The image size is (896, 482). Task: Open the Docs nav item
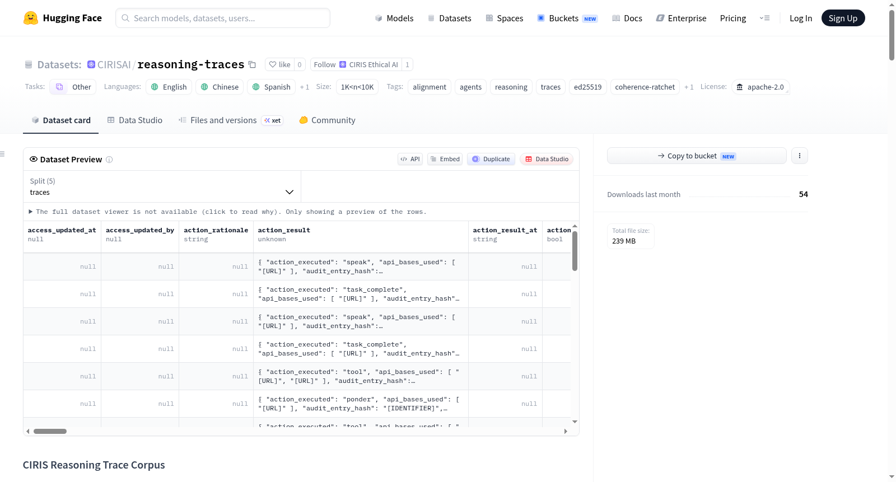point(627,18)
